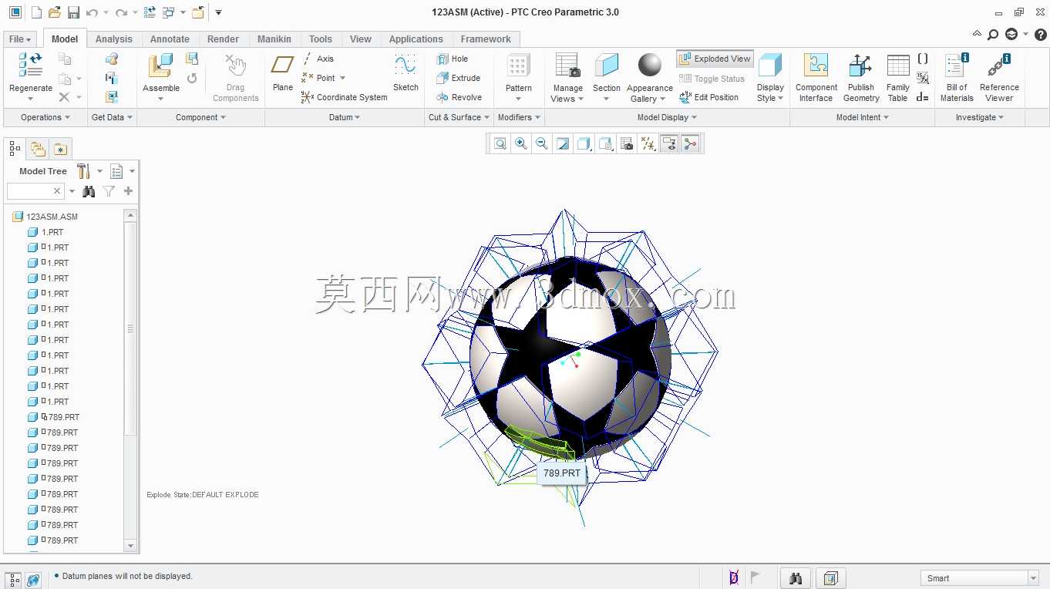The width and height of the screenshot is (1050, 589).
Task: Create a new file from quick access toolbar
Action: pos(36,12)
